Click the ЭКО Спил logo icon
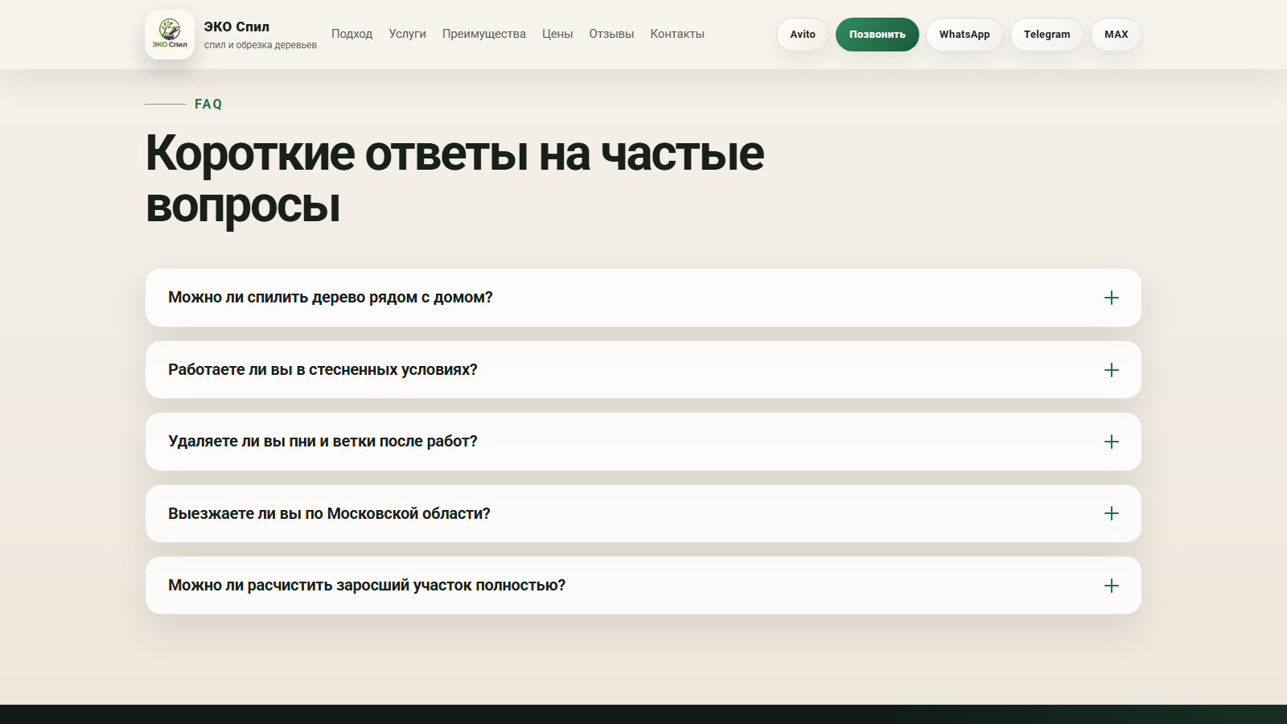 pos(170,35)
